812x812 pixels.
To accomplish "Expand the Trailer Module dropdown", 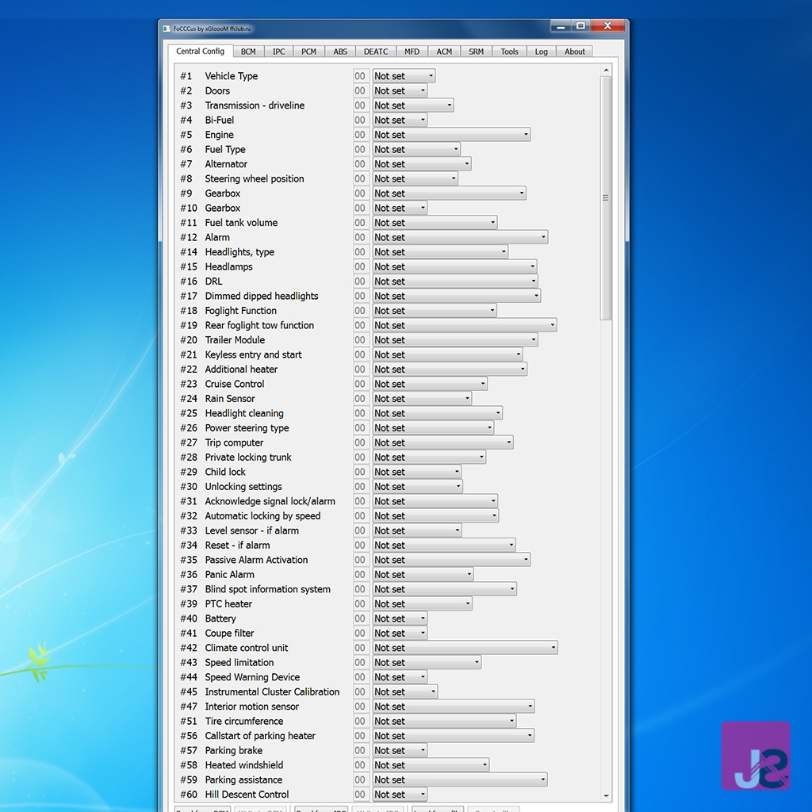I will pyautogui.click(x=455, y=340).
